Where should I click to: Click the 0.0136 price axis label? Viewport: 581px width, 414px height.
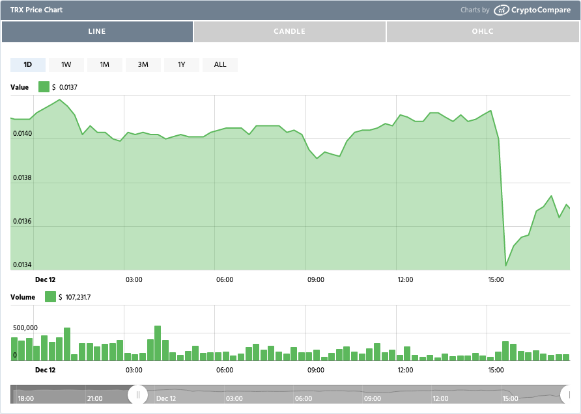[23, 222]
